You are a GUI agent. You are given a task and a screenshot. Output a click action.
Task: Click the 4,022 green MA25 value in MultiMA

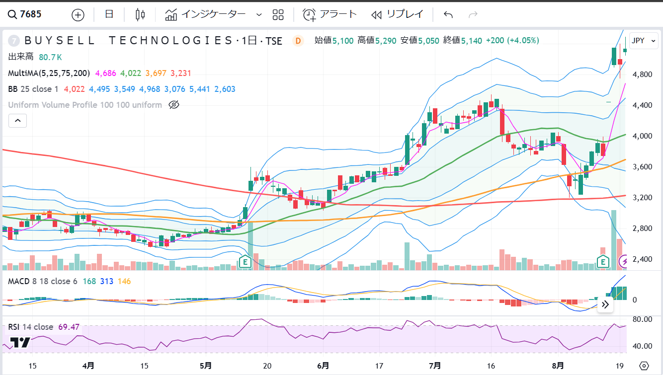pos(131,73)
